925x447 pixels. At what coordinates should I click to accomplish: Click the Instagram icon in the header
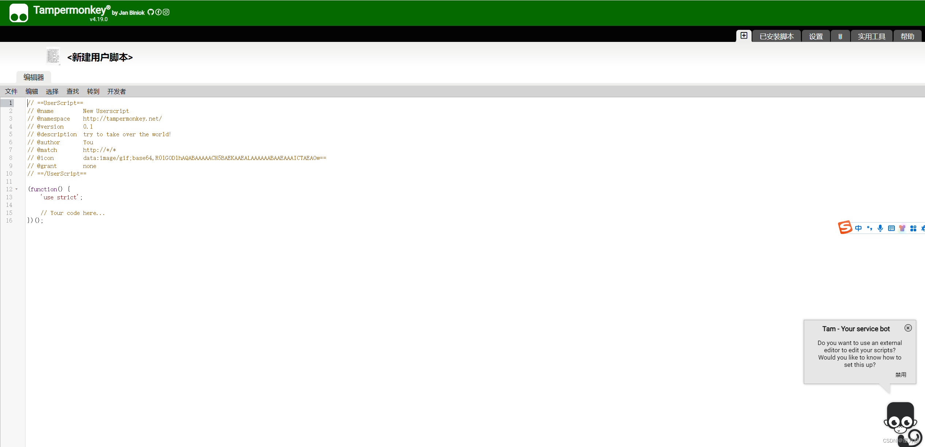click(166, 12)
